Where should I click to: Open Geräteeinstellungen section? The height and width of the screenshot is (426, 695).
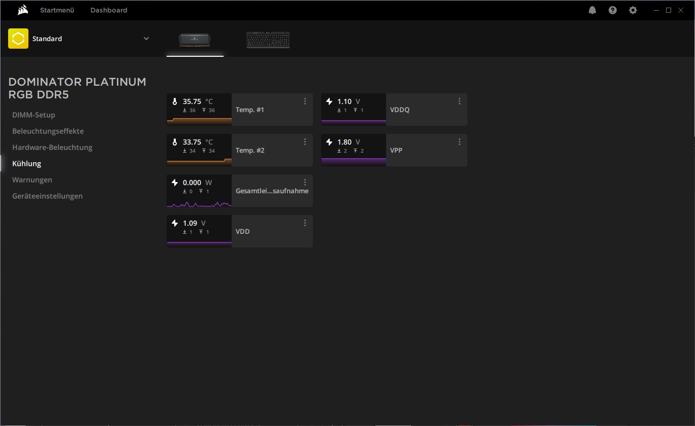(47, 196)
